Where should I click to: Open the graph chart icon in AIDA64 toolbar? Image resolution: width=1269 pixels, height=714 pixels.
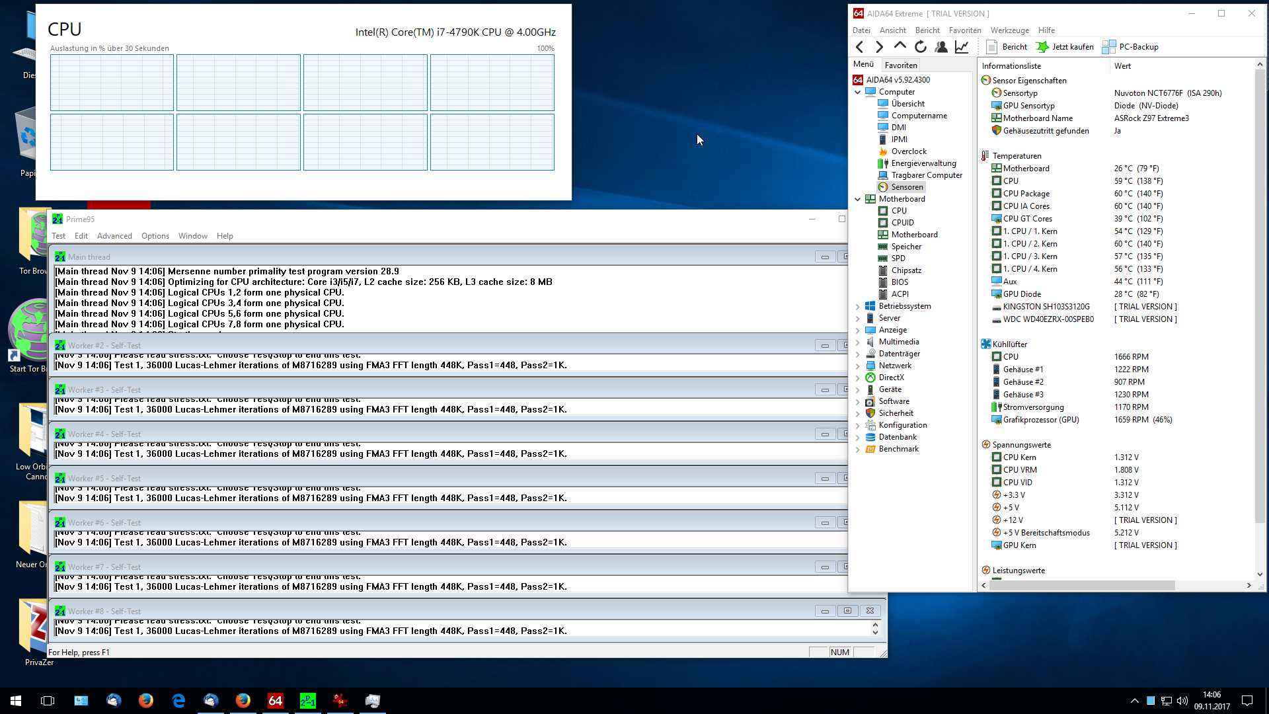point(962,47)
